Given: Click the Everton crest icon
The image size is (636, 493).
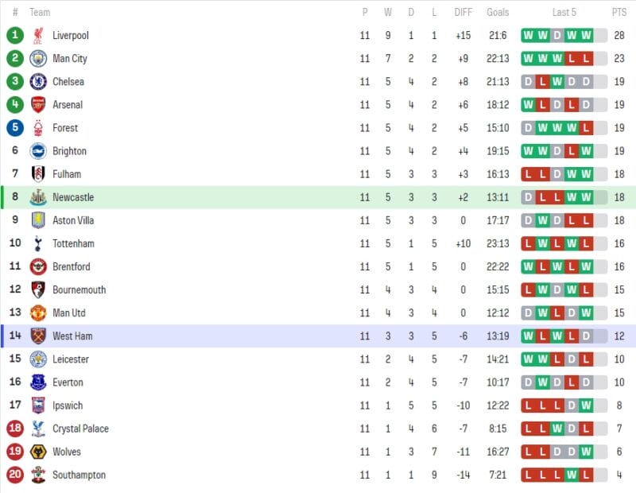Looking at the screenshot, I should pyautogui.click(x=38, y=382).
